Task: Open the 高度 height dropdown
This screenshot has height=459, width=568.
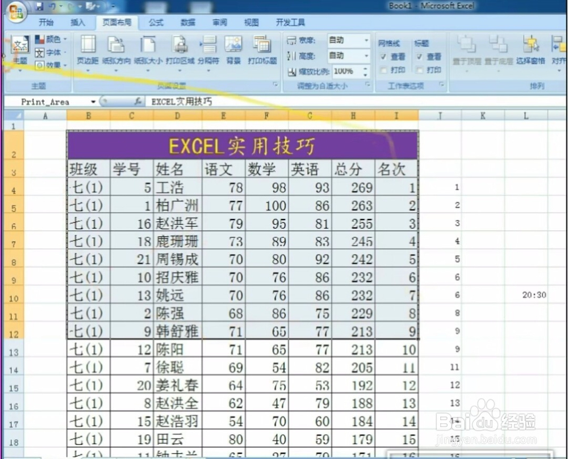Action: click(x=366, y=56)
